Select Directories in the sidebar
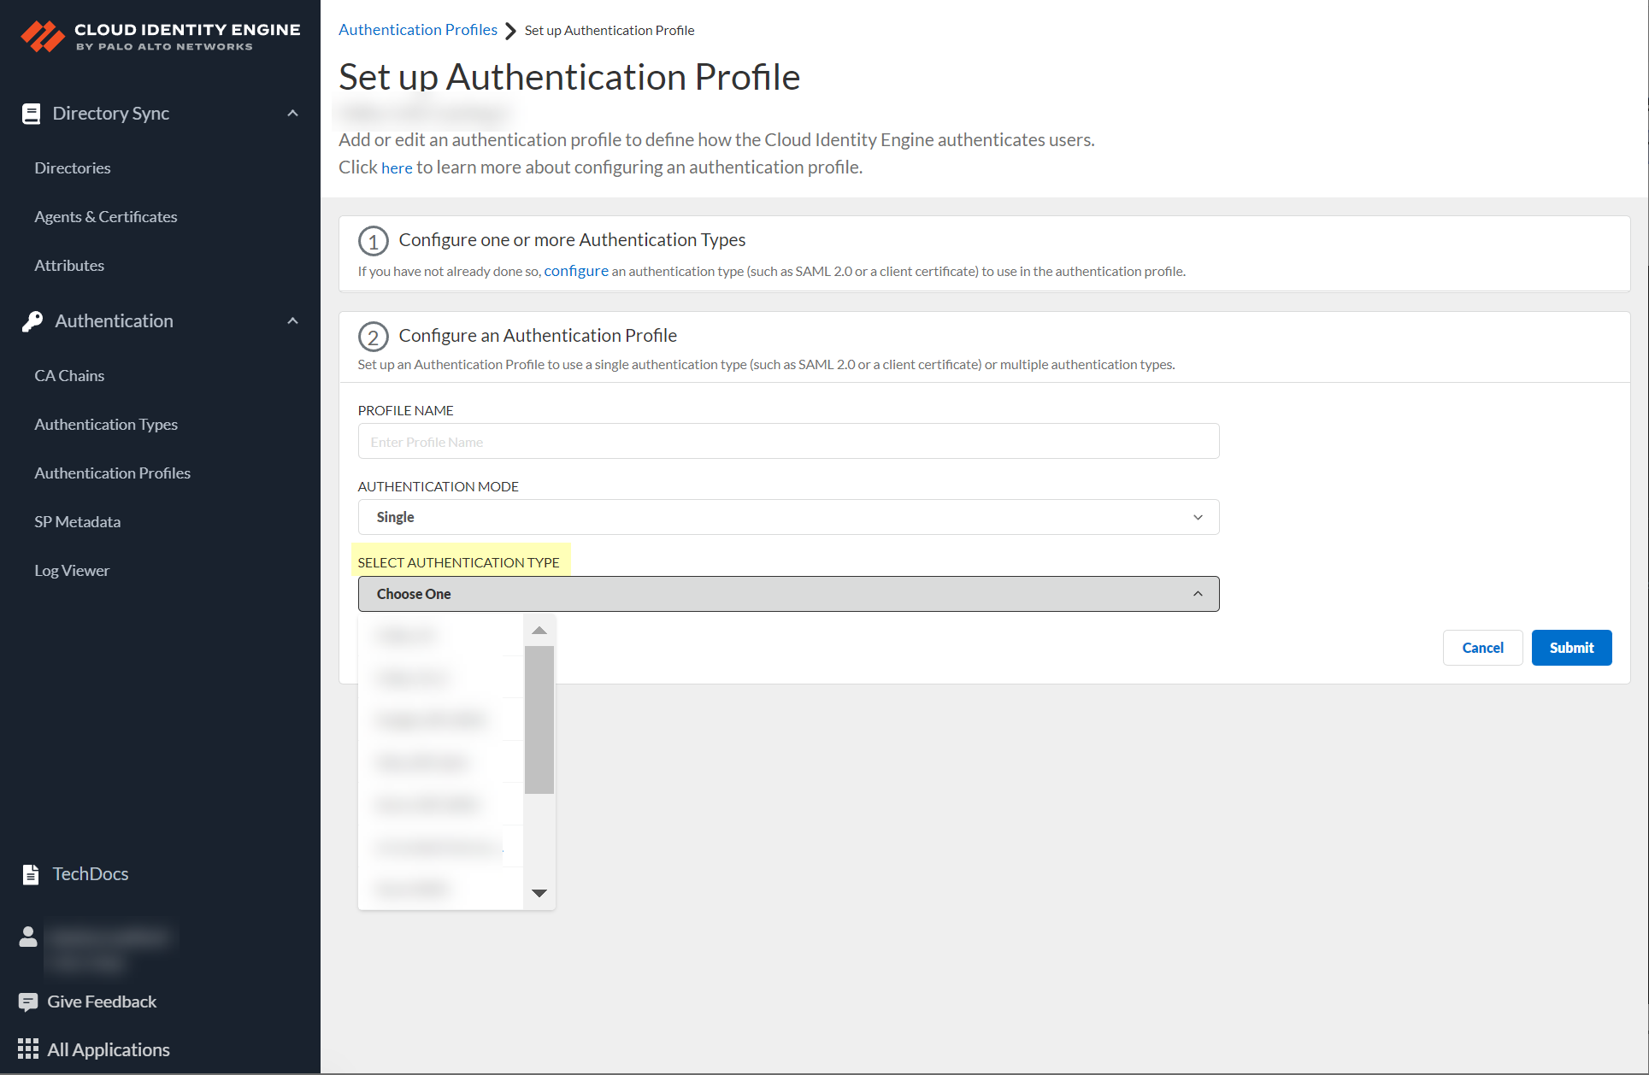This screenshot has height=1075, width=1649. pos(73,167)
